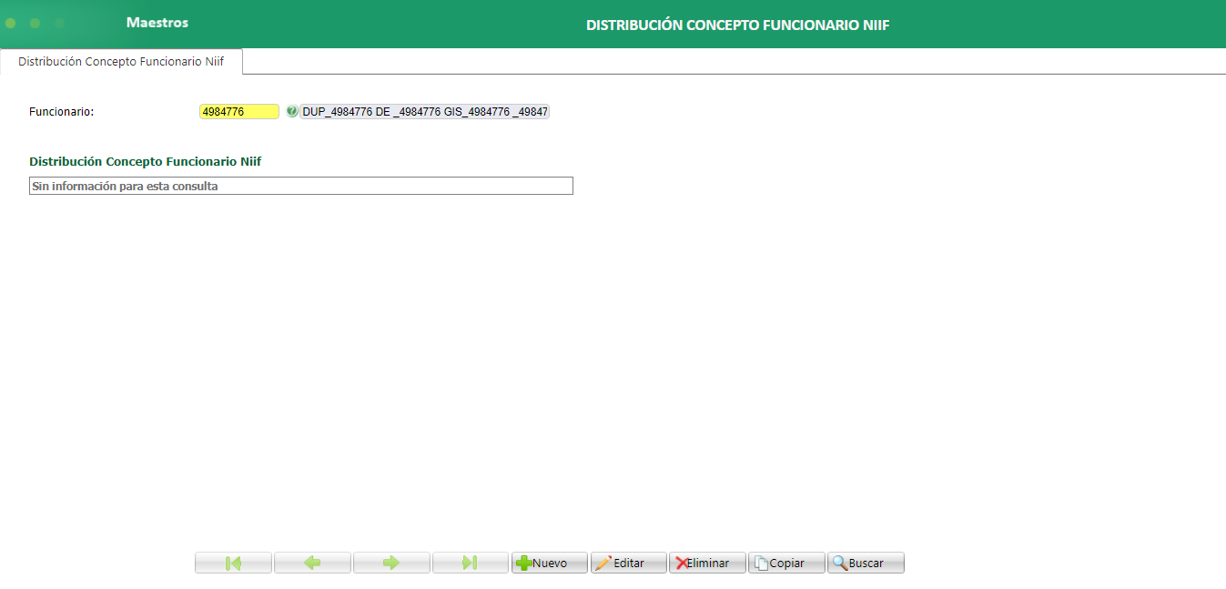Click the page title DISTRIBUCIÓN CONCEPTO FUNCIONARIO NIIF
The width and height of the screenshot is (1226, 589).
pos(737,25)
